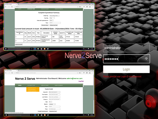Open View All Expenditure dropdown

pyautogui.click(x=51, y=20)
